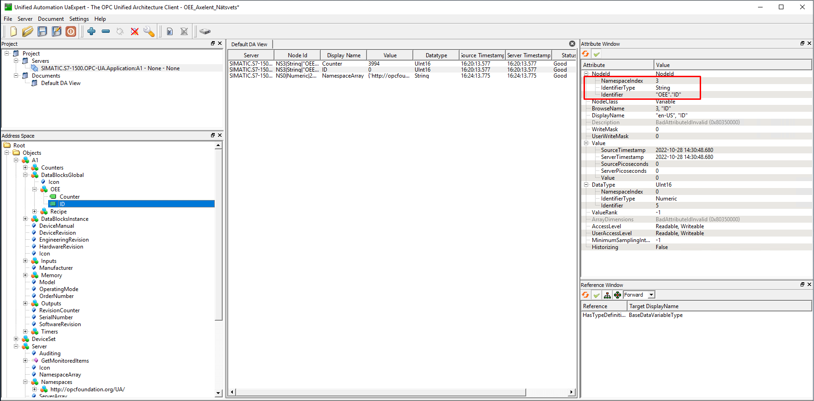Collapse the DataType attribute group
Screen dimensions: 814x401
[586, 185]
